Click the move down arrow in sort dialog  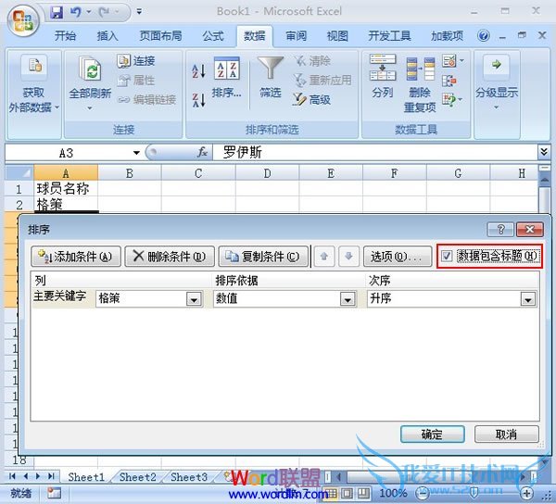[x=348, y=257]
